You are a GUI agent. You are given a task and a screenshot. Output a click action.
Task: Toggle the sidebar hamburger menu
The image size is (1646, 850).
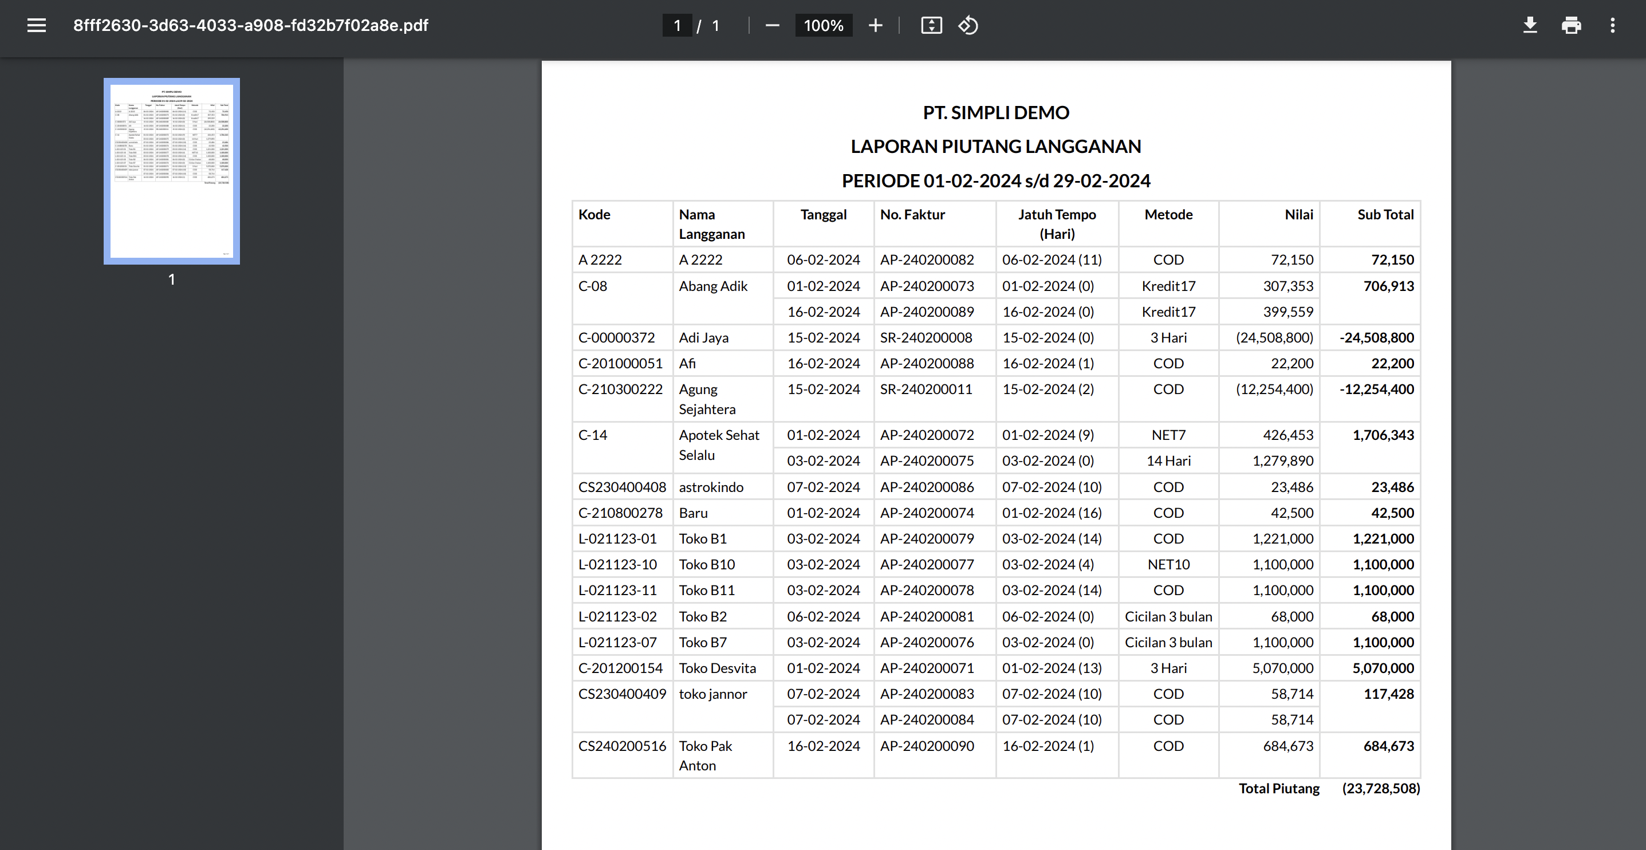click(x=37, y=26)
